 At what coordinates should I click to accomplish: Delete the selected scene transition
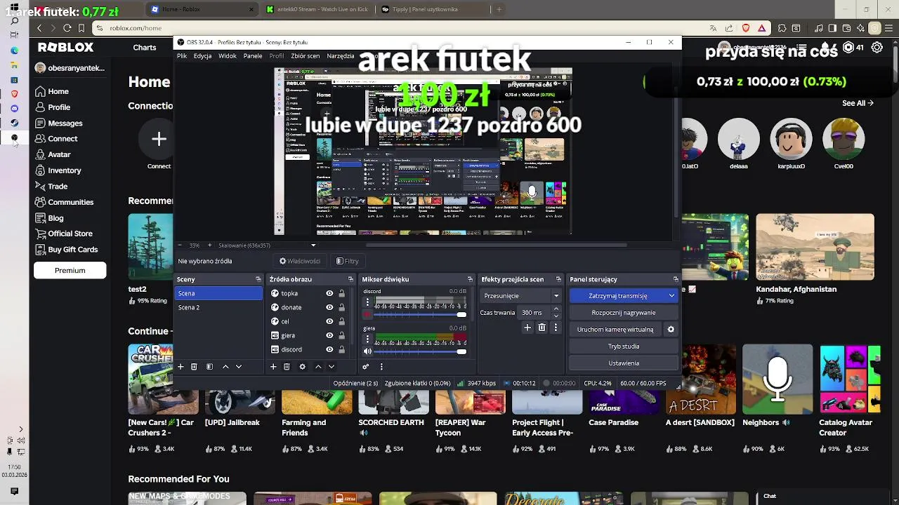point(542,328)
